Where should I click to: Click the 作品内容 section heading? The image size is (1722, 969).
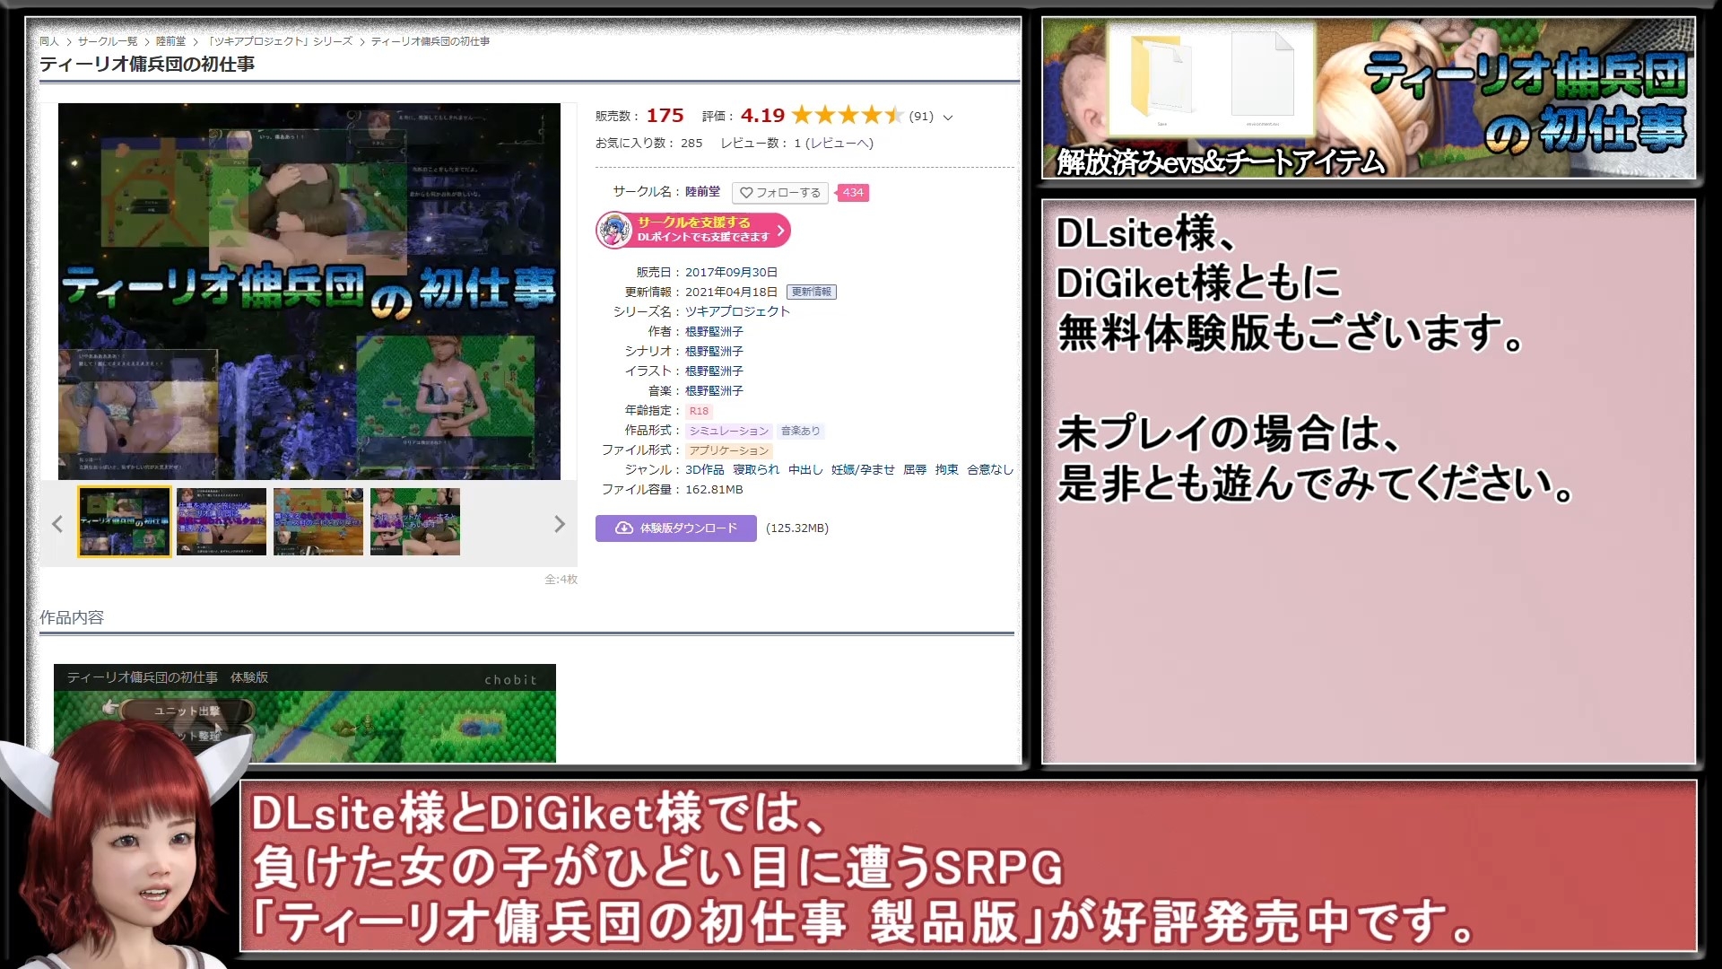tap(72, 617)
